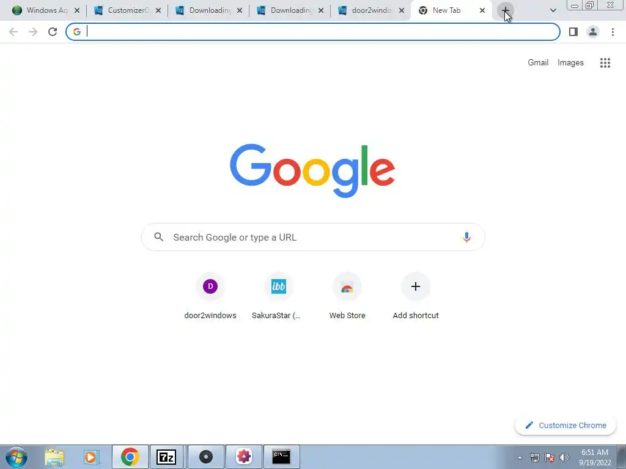Select Chrome icon in the taskbar

(130, 457)
